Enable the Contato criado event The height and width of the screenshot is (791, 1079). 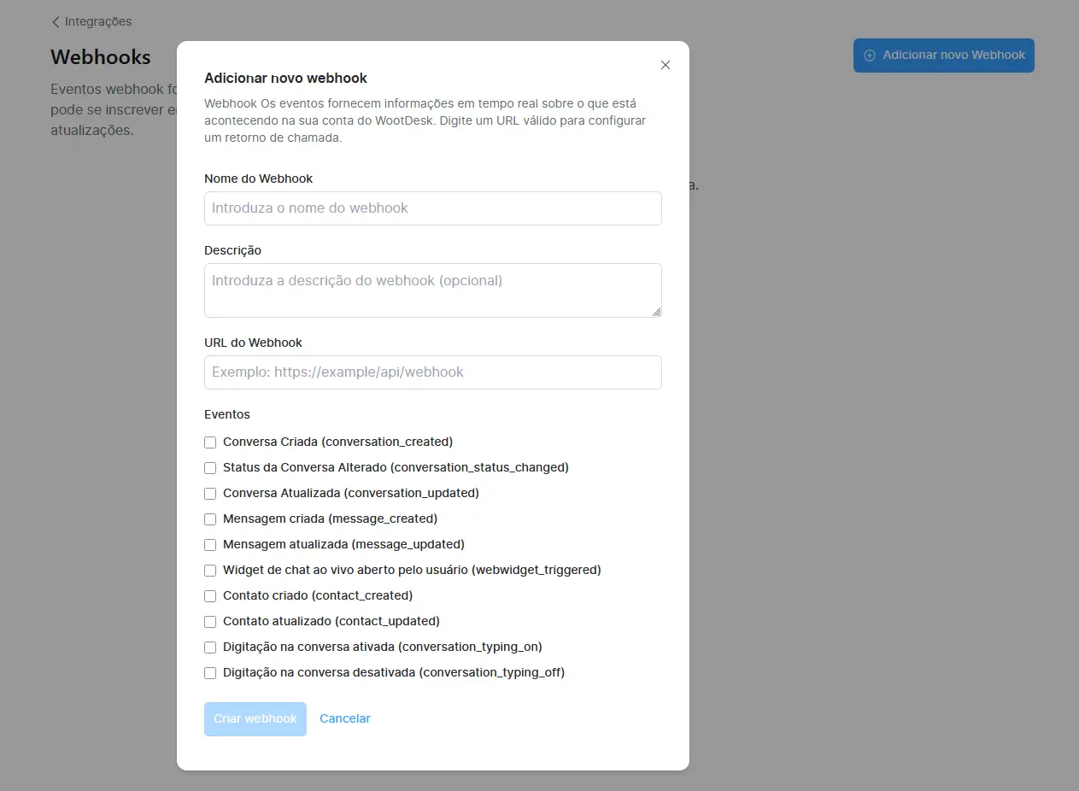click(210, 596)
